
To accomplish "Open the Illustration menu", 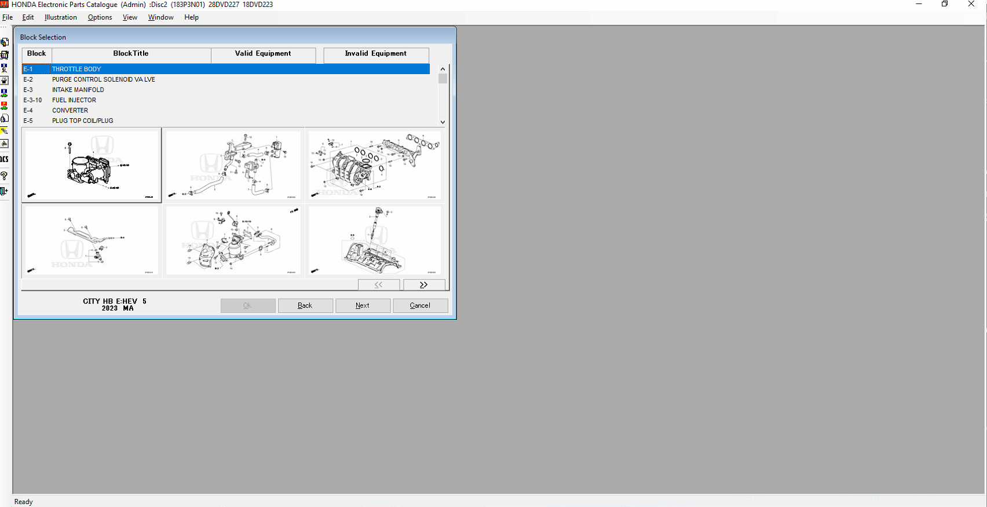I will tap(61, 17).
